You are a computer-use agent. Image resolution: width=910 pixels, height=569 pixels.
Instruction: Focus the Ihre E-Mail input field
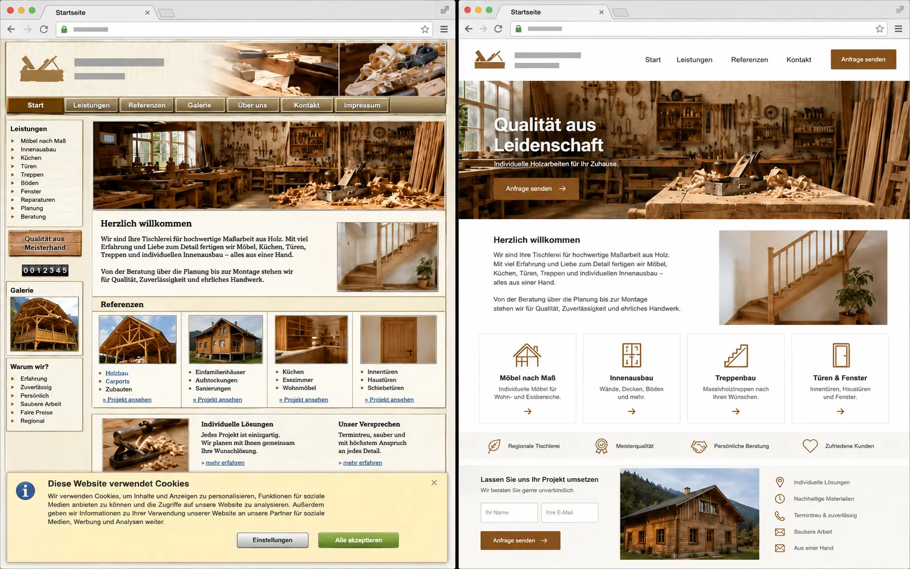tap(570, 513)
